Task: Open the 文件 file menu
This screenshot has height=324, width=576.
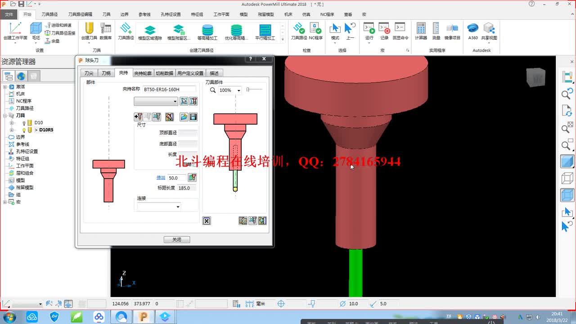Action: pyautogui.click(x=9, y=14)
